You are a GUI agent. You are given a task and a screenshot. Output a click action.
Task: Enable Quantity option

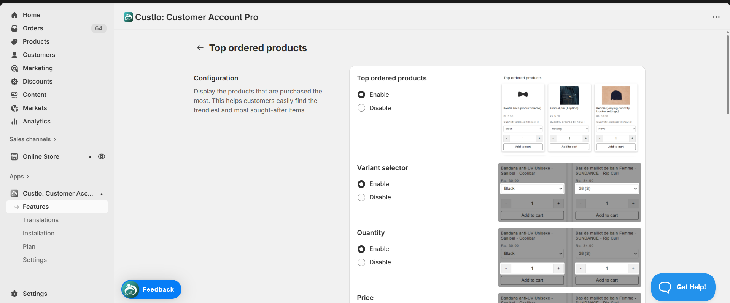[361, 249]
